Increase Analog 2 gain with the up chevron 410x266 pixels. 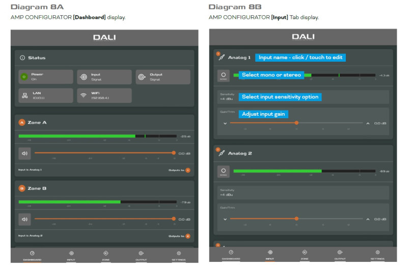[368, 219]
